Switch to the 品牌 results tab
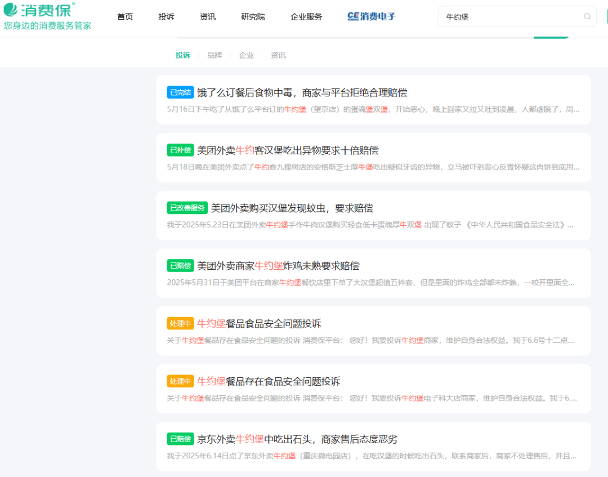The width and height of the screenshot is (608, 477). [214, 55]
